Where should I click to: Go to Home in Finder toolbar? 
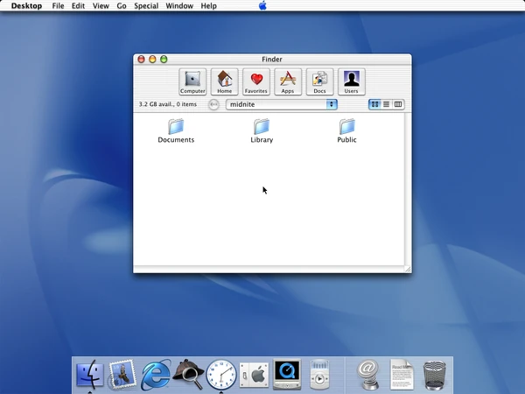225,81
